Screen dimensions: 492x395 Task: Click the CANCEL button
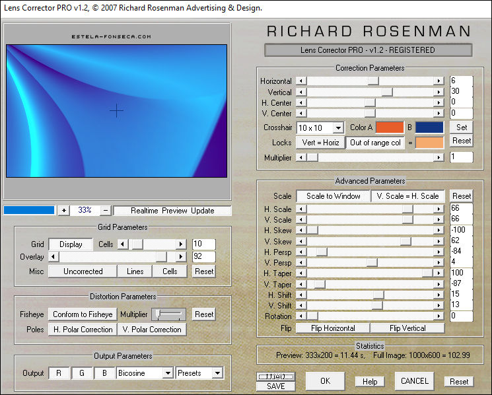(415, 381)
